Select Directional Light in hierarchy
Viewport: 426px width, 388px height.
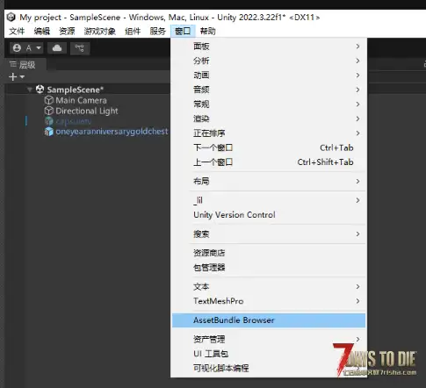88,111
